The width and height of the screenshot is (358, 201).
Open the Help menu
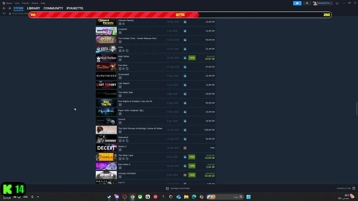point(43,3)
